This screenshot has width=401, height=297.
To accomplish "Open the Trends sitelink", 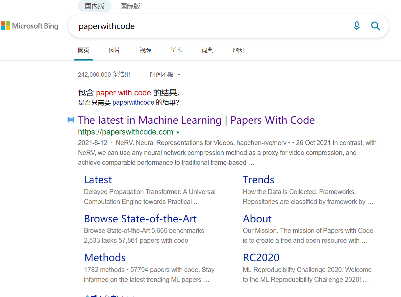I will (x=259, y=180).
